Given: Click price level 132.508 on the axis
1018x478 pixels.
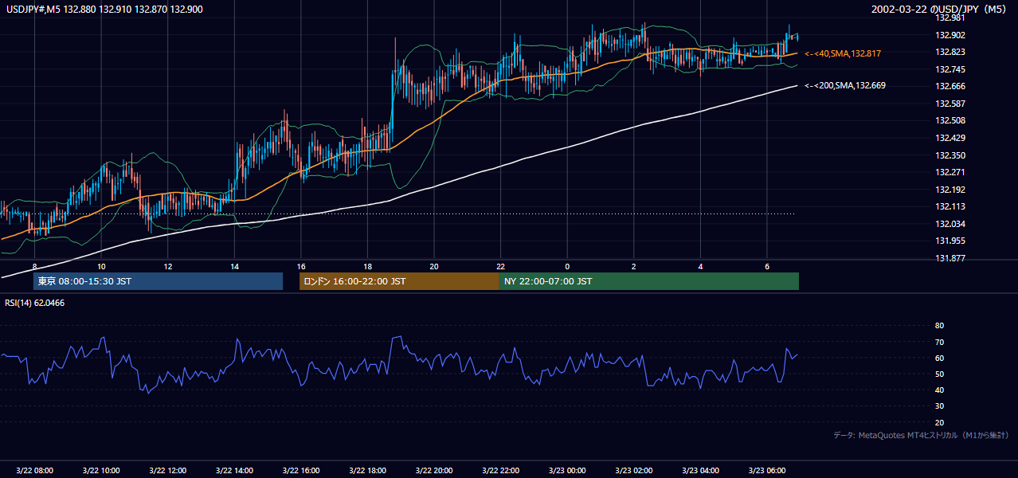Looking at the screenshot, I should [949, 121].
